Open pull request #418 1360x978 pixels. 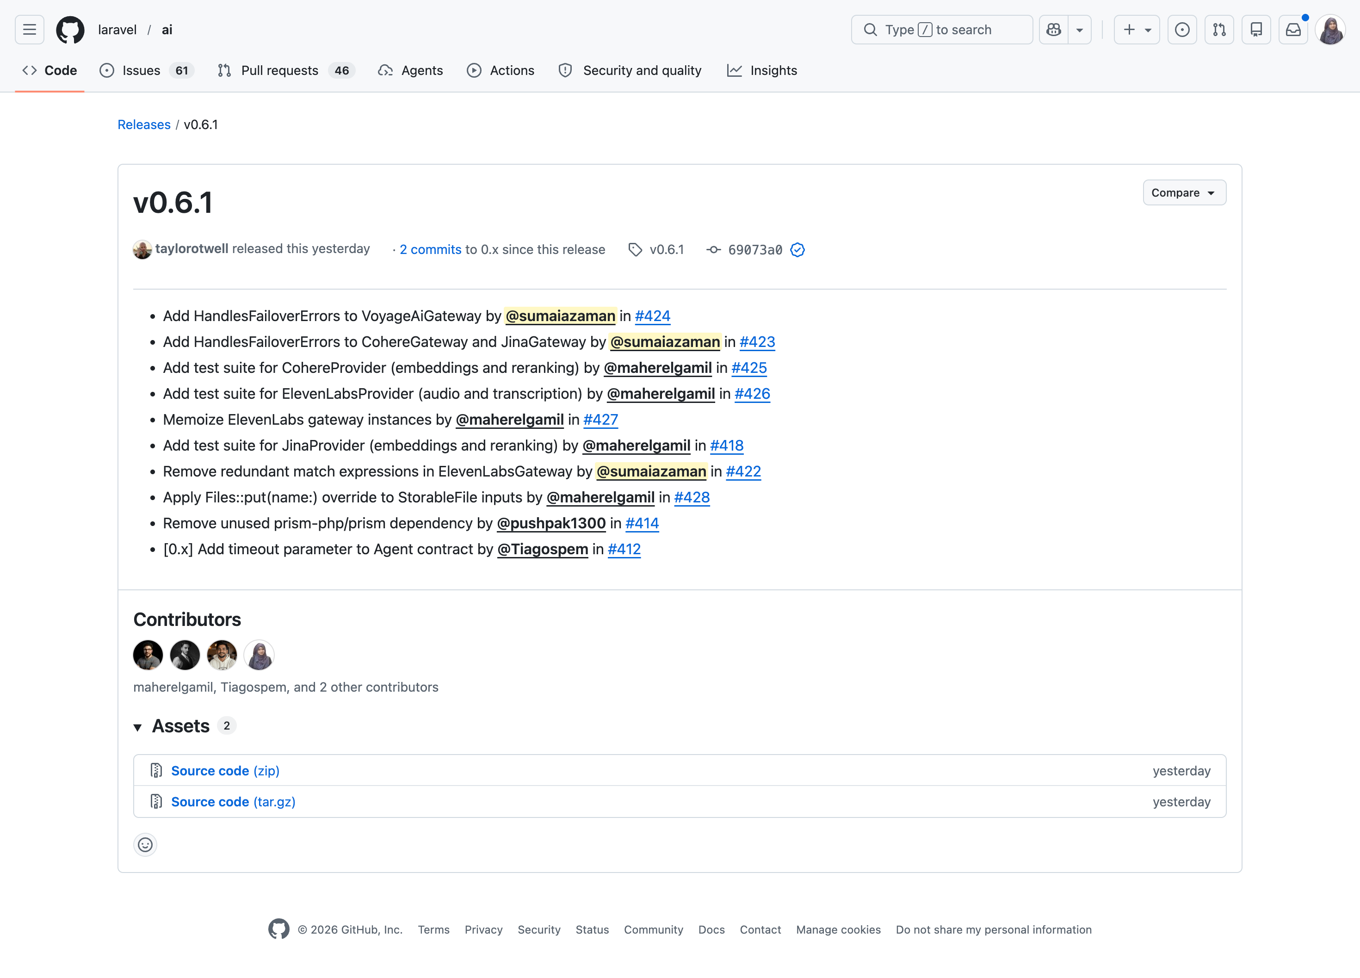(727, 446)
